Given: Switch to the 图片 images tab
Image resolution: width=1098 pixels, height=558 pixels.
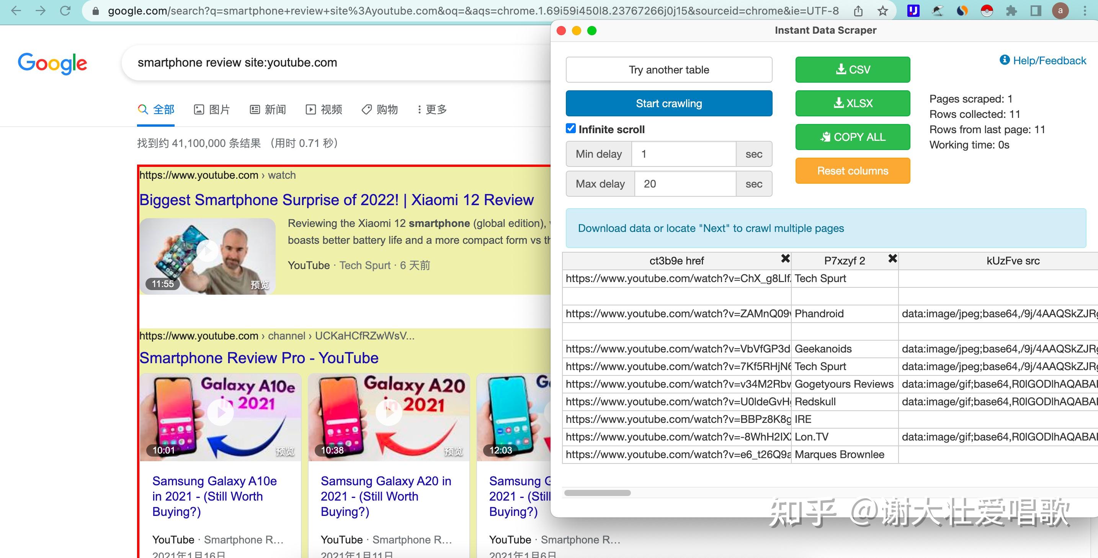Looking at the screenshot, I should (x=212, y=109).
